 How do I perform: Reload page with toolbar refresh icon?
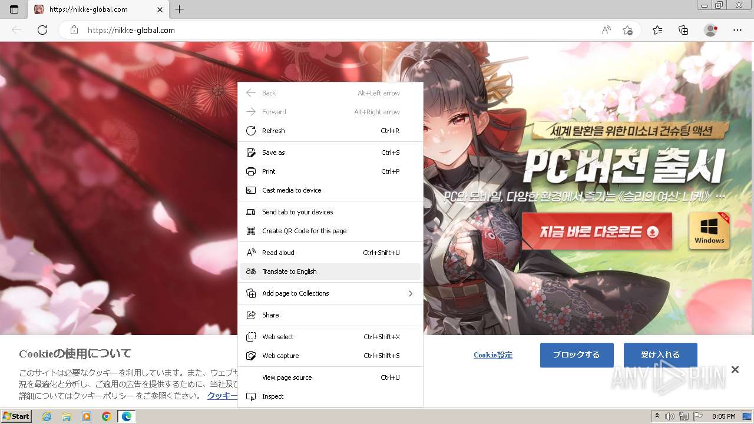(42, 30)
